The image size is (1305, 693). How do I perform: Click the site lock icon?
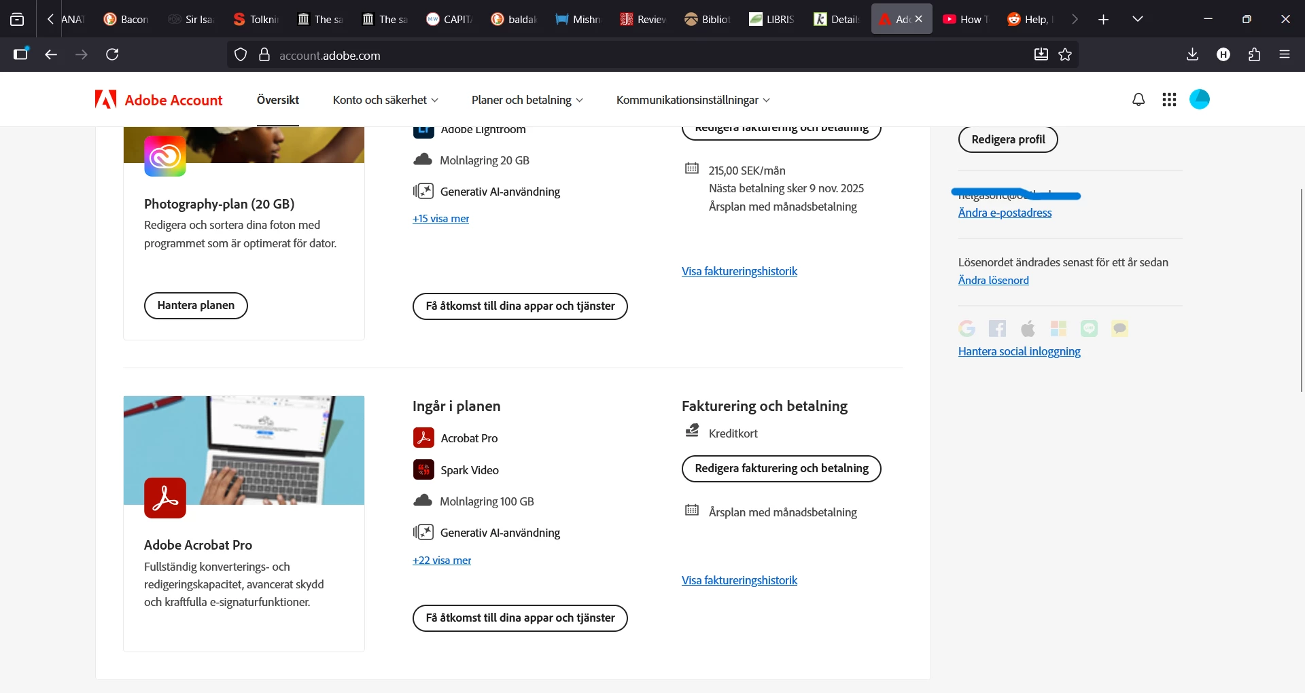[x=264, y=55]
